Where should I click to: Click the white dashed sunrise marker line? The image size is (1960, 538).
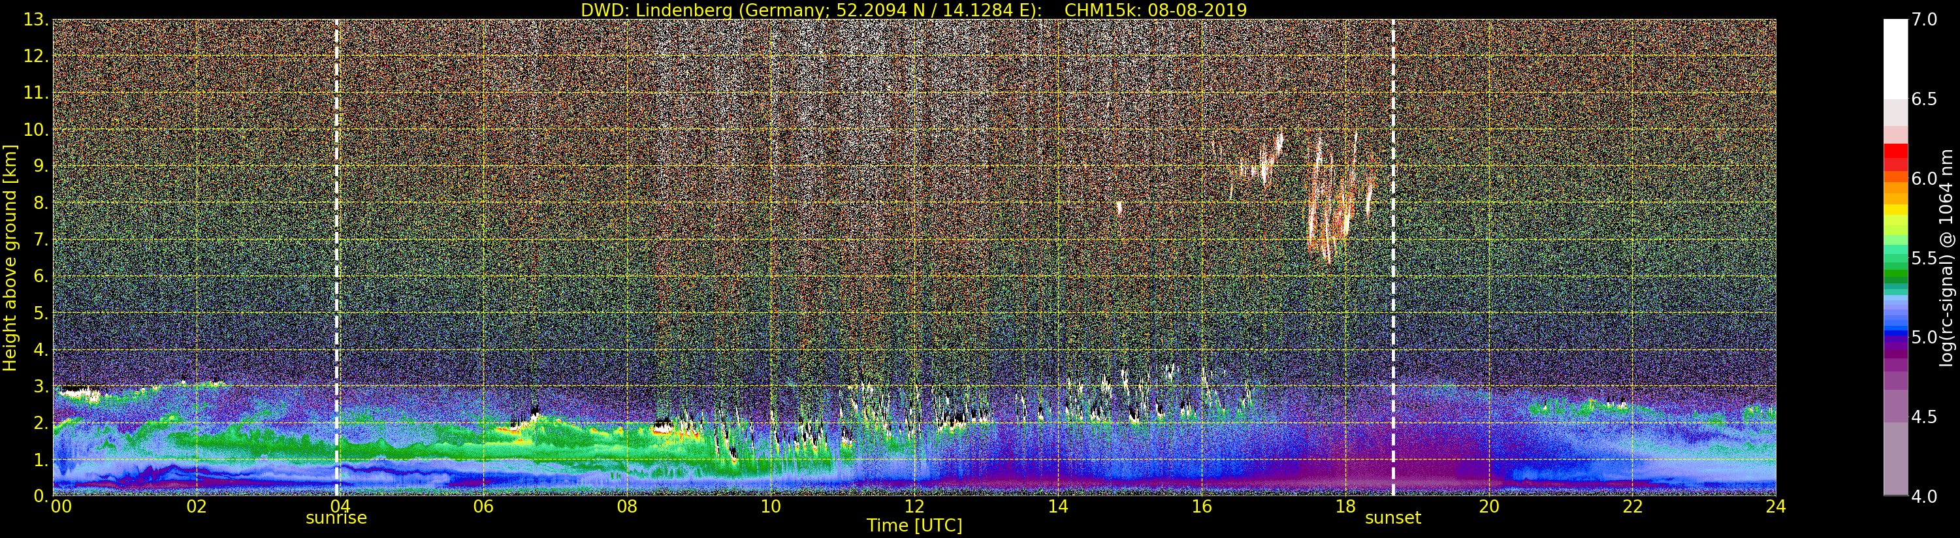pos(336,257)
